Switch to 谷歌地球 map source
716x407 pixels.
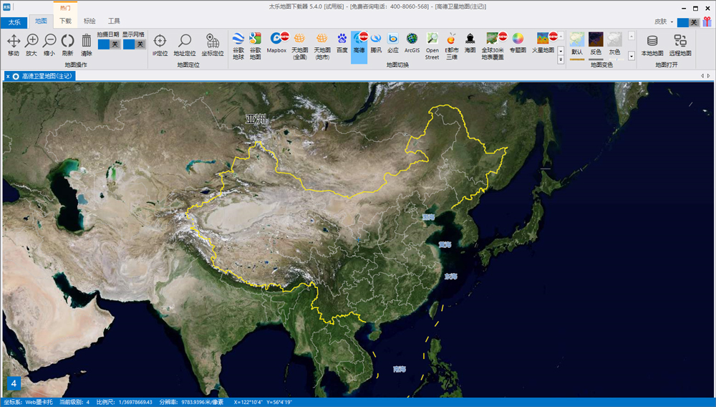pos(238,44)
